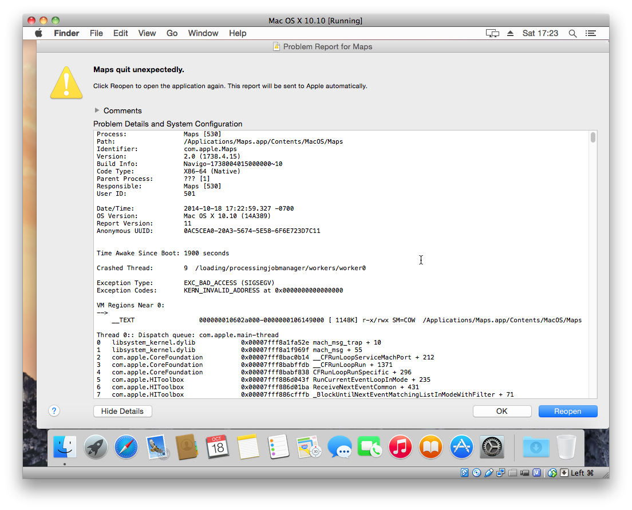632x510 pixels.
Task: Open Trash in the Dock
Action: coord(566,446)
